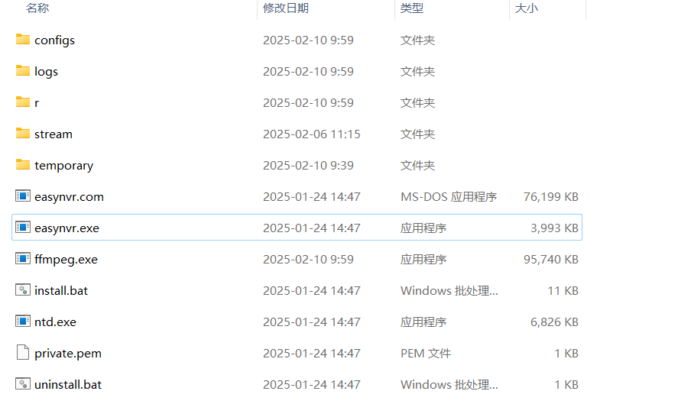694x417 pixels.
Task: Select the file name easynvr.exe
Action: click(66, 228)
